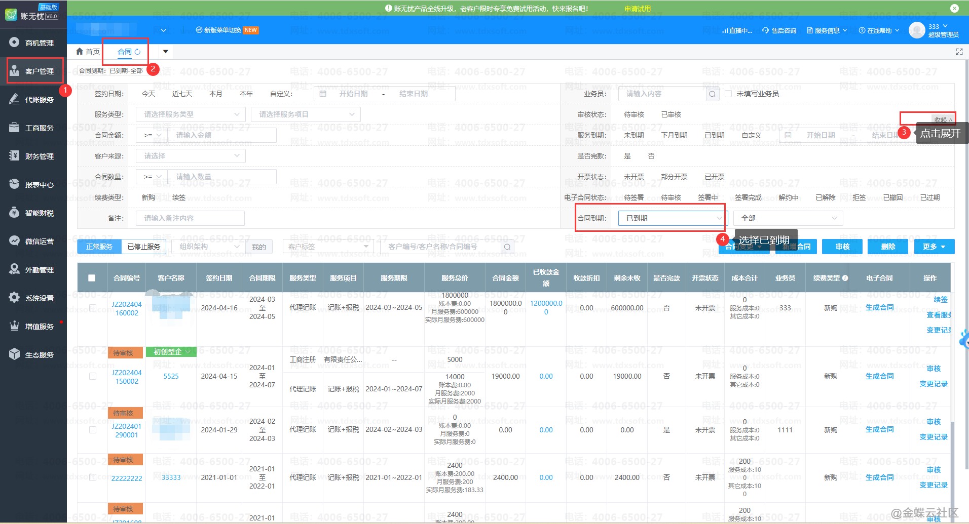This screenshot has width=969, height=524.
Task: Click the search icon in 业务员 field
Action: click(712, 94)
